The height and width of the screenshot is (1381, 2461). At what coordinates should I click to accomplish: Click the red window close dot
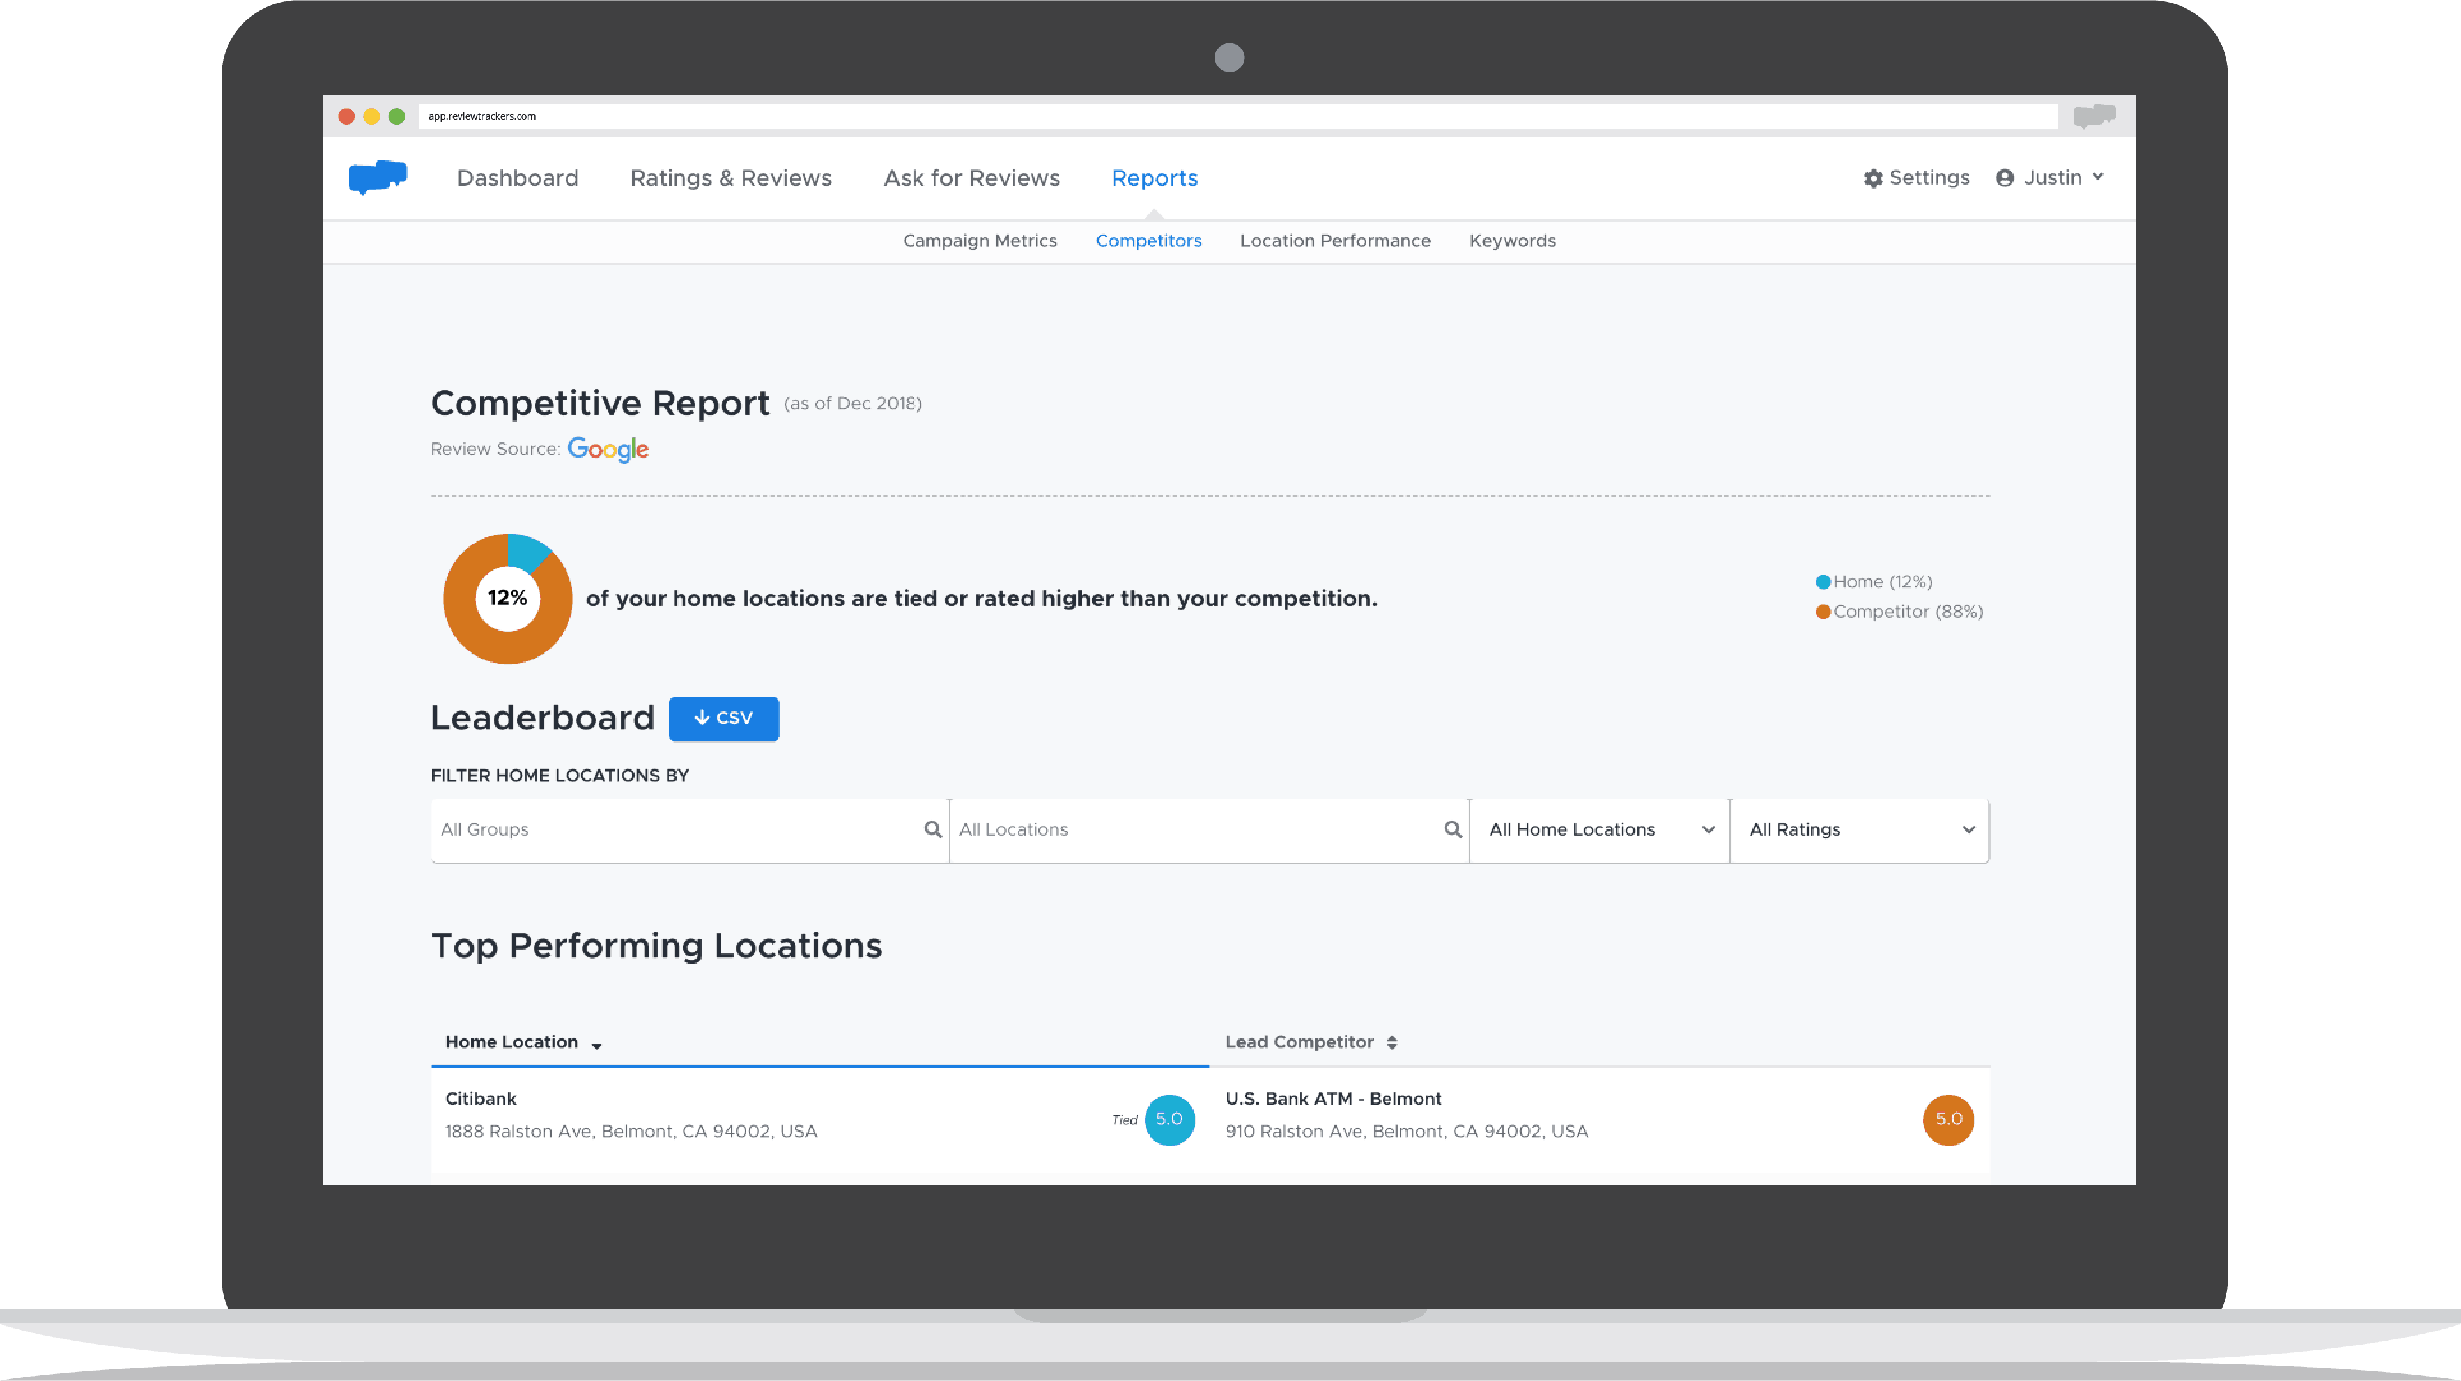347,116
